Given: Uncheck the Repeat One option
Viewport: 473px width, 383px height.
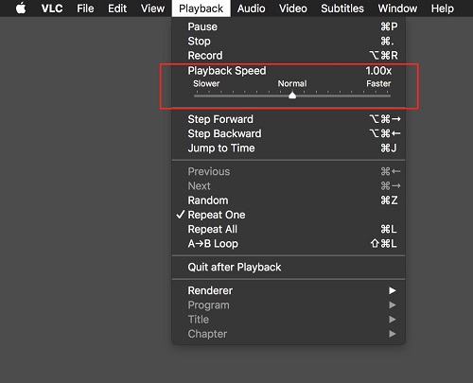Looking at the screenshot, I should coord(289,215).
